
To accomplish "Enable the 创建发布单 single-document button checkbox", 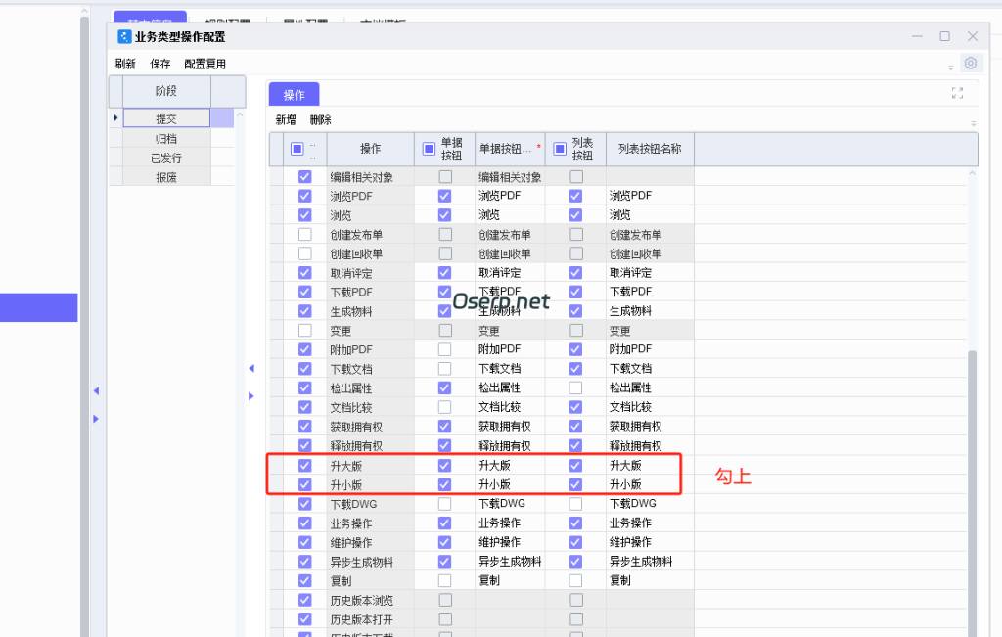I will (x=445, y=234).
